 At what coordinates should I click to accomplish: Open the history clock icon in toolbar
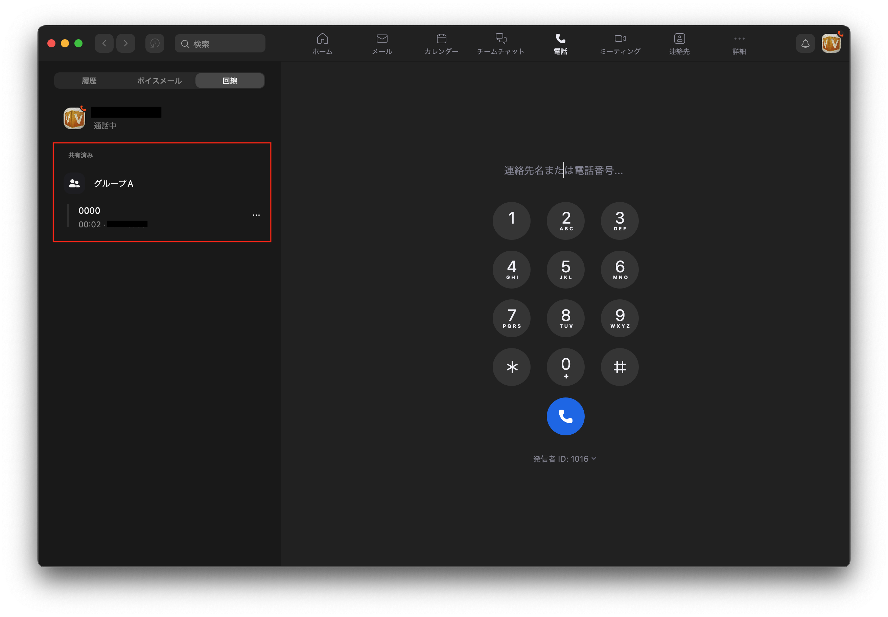coord(155,43)
